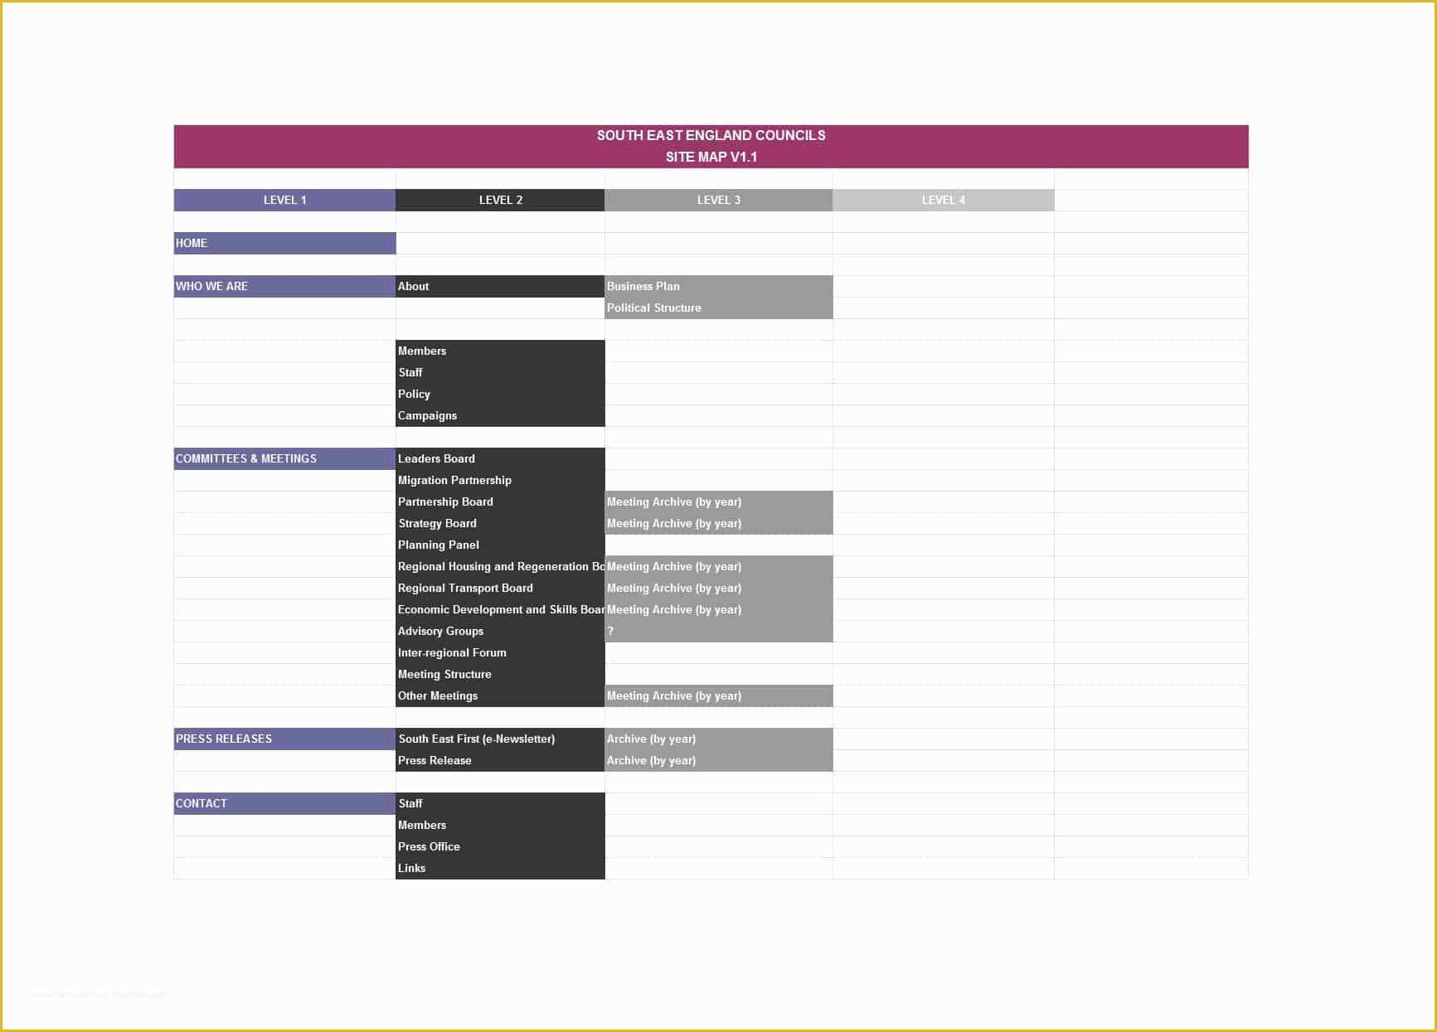This screenshot has width=1437, height=1032.
Task: Click the LEVEL 3 column header
Action: pyautogui.click(x=718, y=200)
